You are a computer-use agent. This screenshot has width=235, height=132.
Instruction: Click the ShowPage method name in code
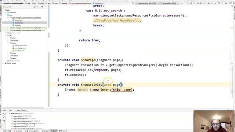tap(88, 60)
